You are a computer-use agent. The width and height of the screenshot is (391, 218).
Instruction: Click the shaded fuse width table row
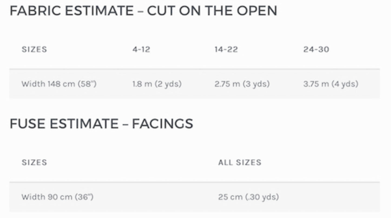pyautogui.click(x=195, y=197)
